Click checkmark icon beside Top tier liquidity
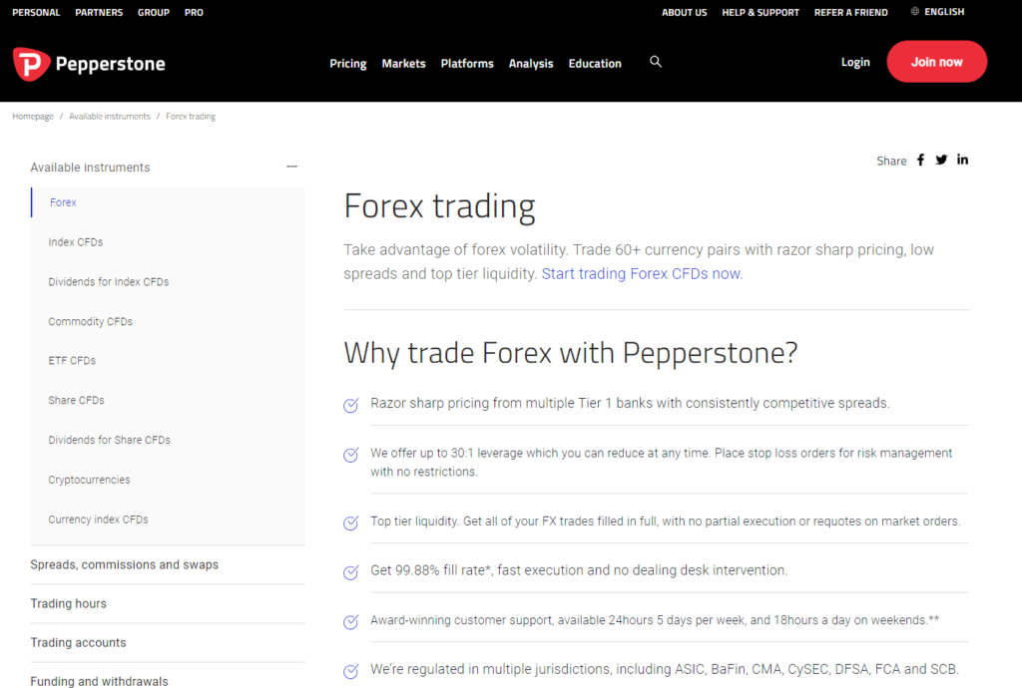Screen dimensions: 1022x688 (350, 522)
